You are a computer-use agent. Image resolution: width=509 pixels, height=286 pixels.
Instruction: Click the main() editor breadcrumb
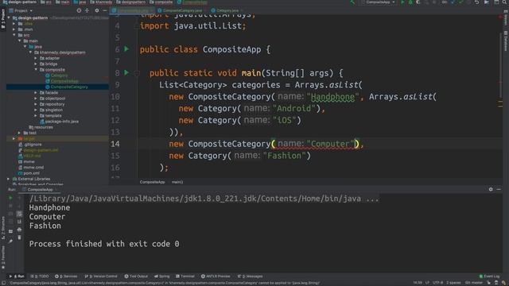coord(177,182)
